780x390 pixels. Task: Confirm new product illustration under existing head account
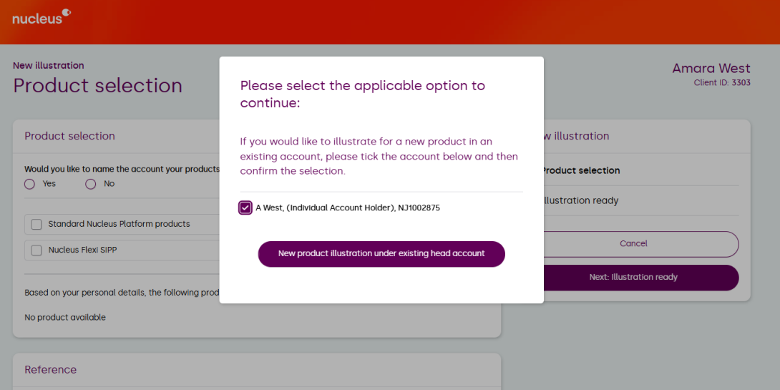pyautogui.click(x=381, y=254)
